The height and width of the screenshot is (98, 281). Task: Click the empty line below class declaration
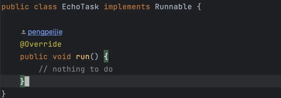coord(140,19)
